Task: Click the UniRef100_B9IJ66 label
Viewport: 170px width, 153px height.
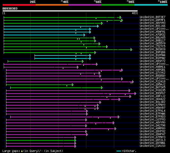Action: (x=152, y=26)
